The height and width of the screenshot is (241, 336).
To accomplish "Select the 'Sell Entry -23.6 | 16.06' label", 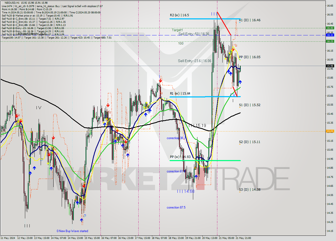I will 195,61.
